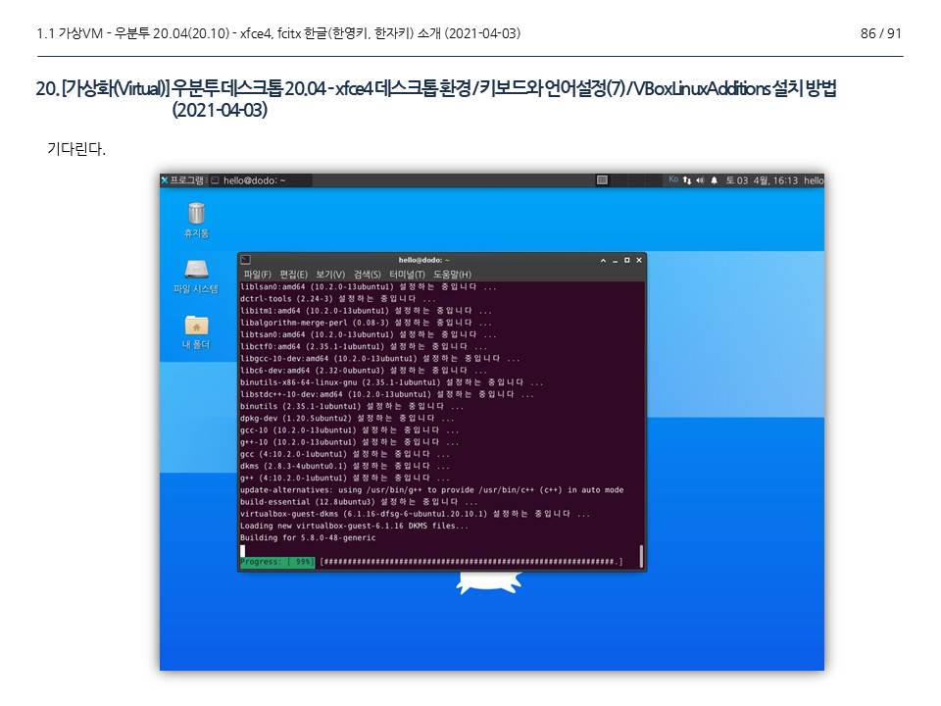Click the terminal cursor block
The height and width of the screenshot is (706, 941).
[x=242, y=550]
